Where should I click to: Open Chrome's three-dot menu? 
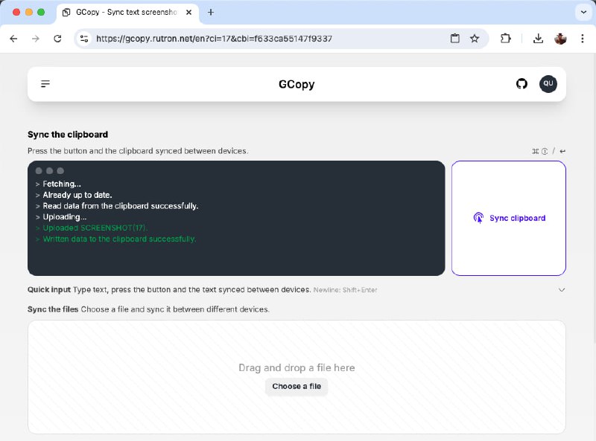pos(582,38)
